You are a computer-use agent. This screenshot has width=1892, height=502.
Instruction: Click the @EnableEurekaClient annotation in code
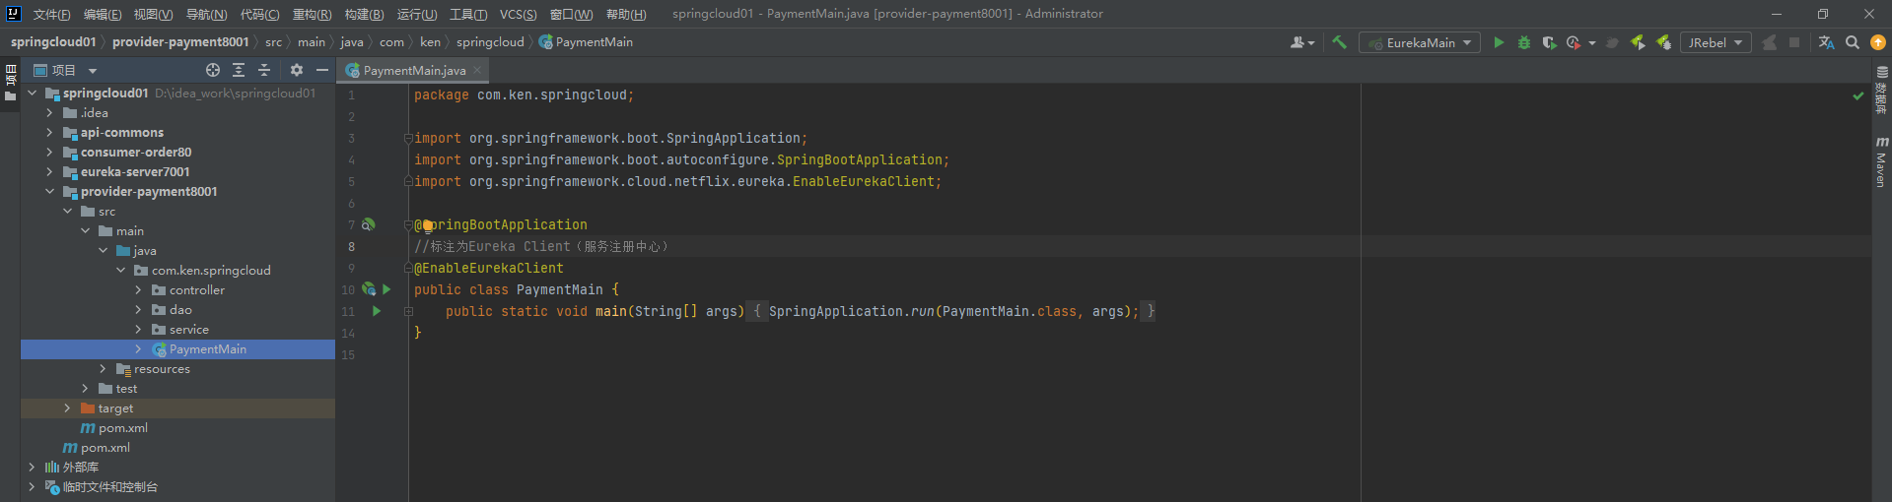(x=489, y=268)
